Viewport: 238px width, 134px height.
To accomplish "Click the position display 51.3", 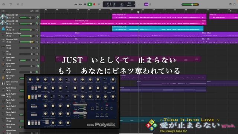I will click(x=111, y=4).
